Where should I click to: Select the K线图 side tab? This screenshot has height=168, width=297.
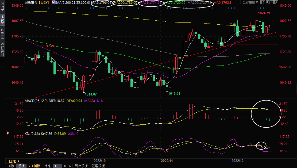pos(2,20)
